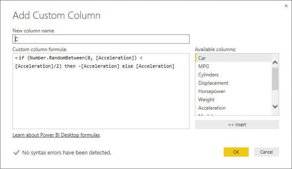292x169 pixels.
Task: Click the 'No syntax errors' status message
Action: (x=67, y=152)
